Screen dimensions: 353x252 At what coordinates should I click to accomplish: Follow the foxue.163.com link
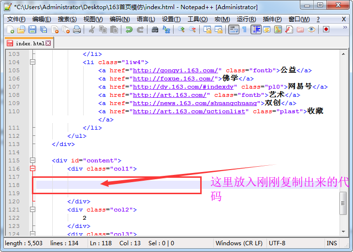(x=173, y=79)
